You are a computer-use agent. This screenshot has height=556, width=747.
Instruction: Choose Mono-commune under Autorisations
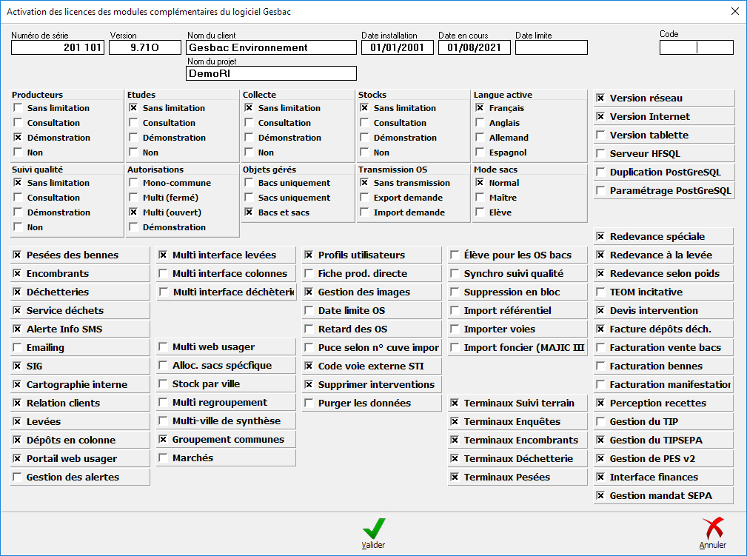click(x=133, y=183)
